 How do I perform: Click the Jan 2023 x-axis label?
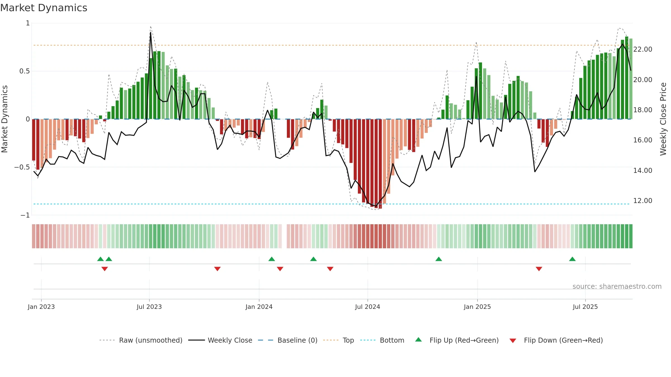[x=41, y=307]
